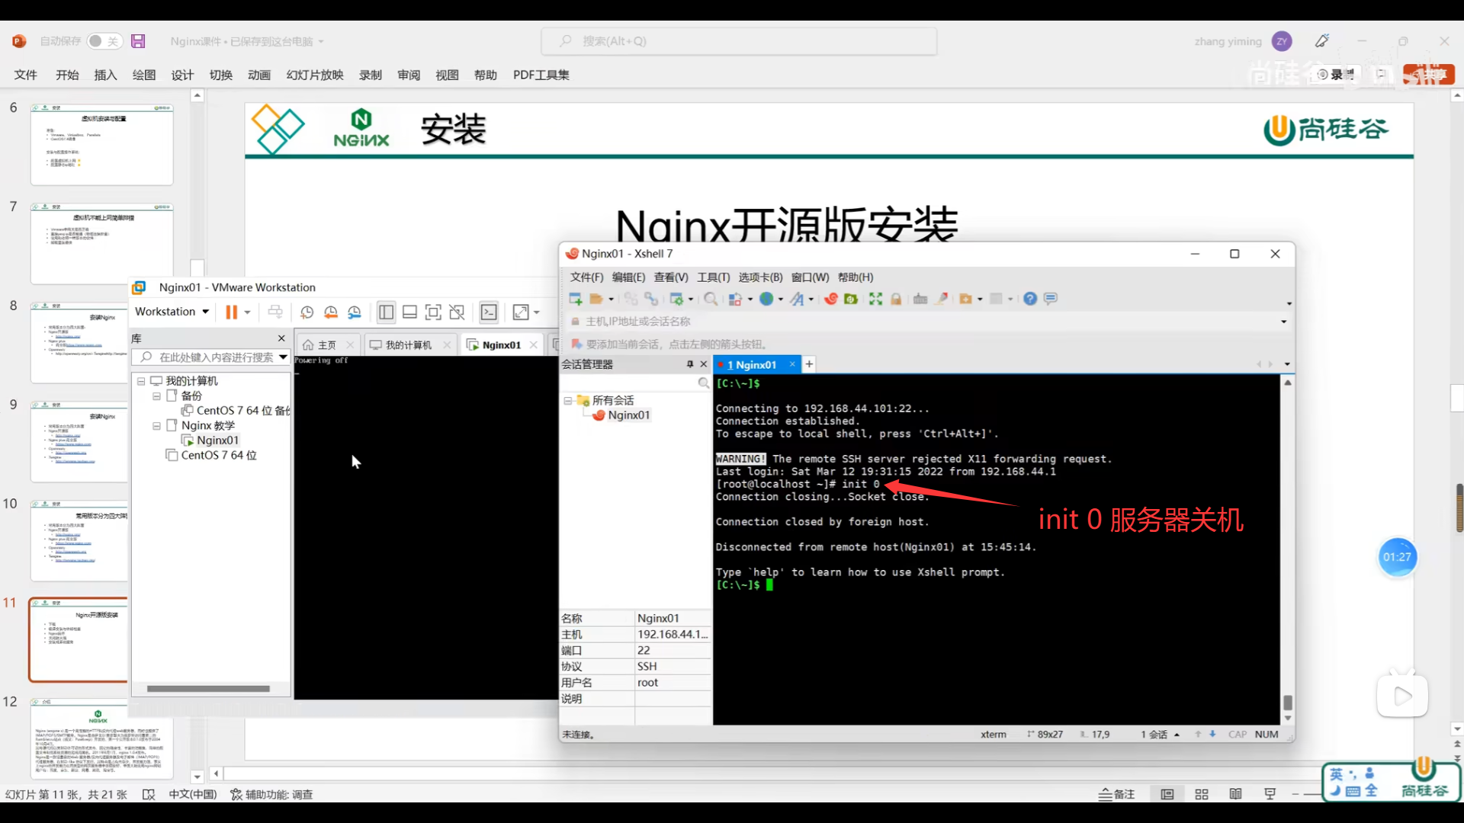Open Xshell help question mark icon
The image size is (1464, 823).
pyautogui.click(x=1030, y=299)
